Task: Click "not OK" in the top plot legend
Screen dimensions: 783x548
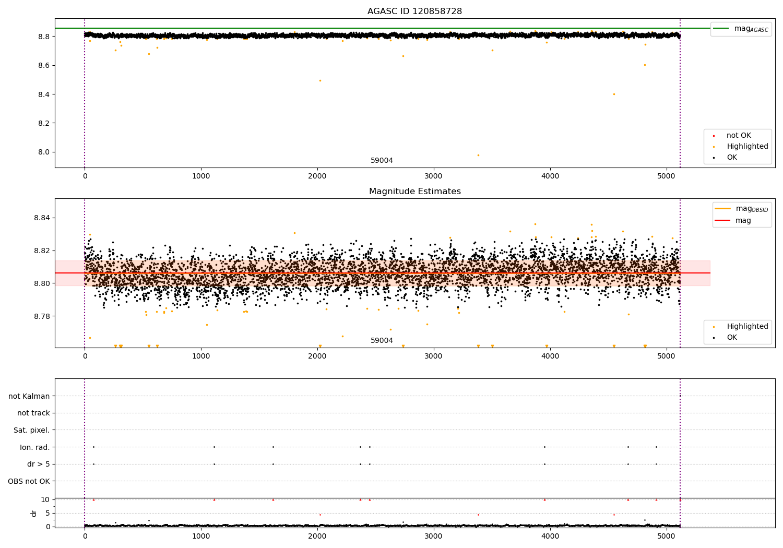Action: (738, 136)
